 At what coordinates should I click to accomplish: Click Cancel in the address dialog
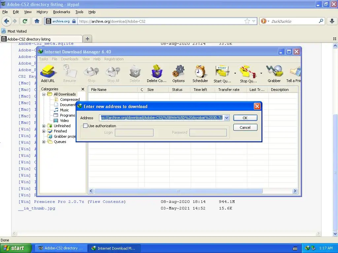coord(245,127)
